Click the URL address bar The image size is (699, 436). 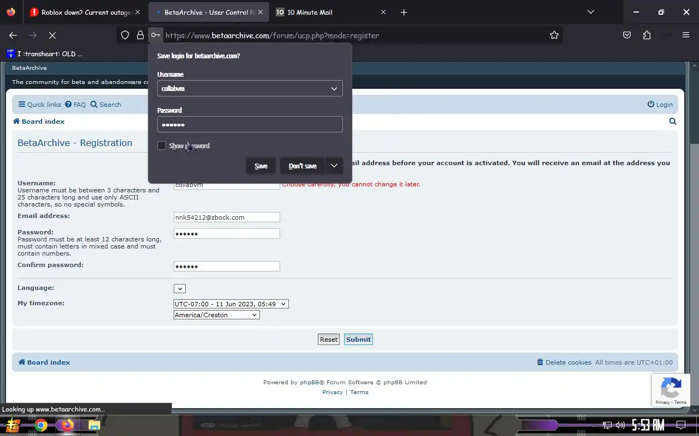[x=355, y=35]
